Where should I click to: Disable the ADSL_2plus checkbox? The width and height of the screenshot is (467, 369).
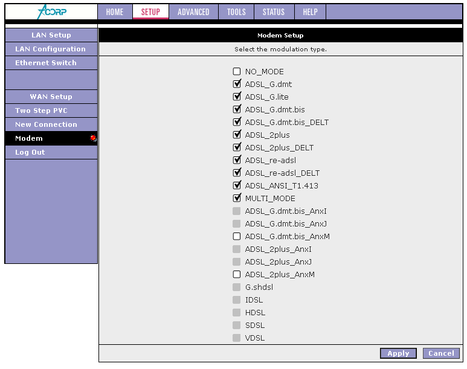coord(237,135)
